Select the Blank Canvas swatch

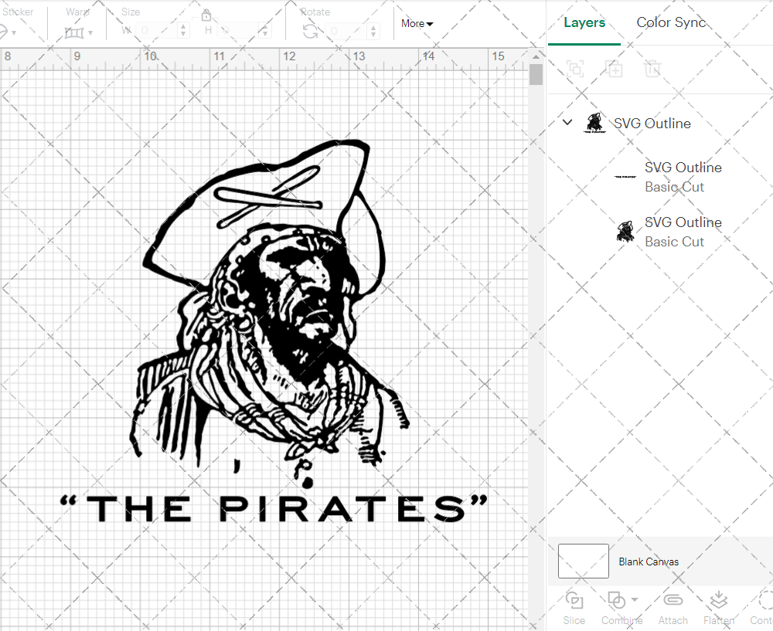583,561
